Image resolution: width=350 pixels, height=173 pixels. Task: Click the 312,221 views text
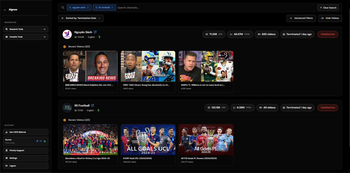tap(71, 162)
